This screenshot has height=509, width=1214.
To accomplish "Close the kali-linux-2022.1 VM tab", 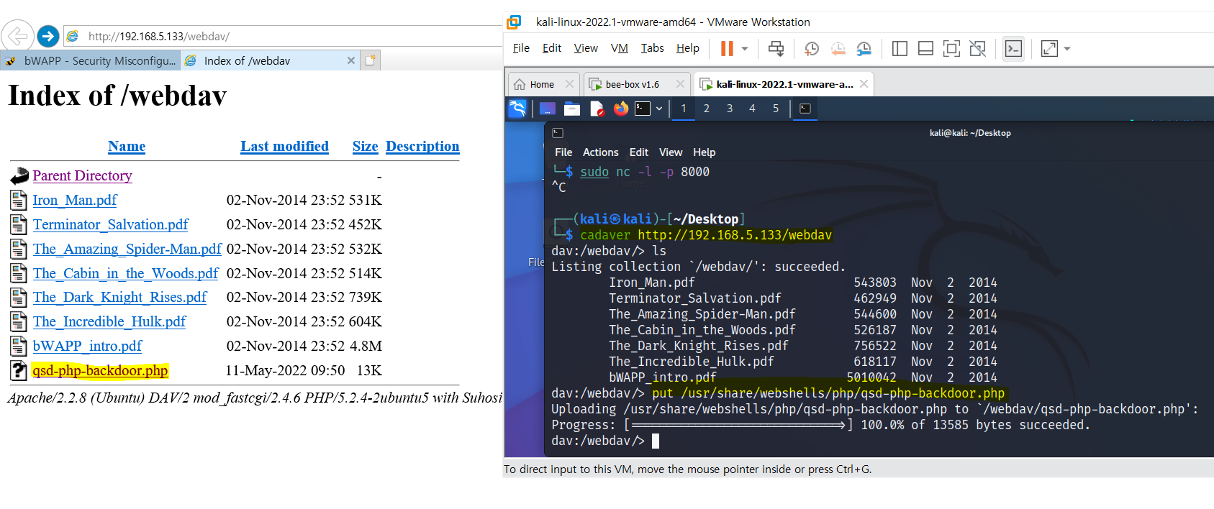I will point(864,84).
